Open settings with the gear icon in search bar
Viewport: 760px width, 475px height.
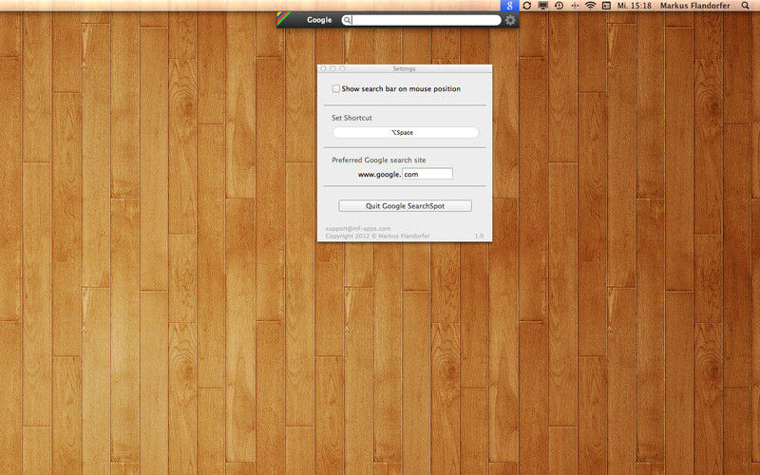[510, 20]
